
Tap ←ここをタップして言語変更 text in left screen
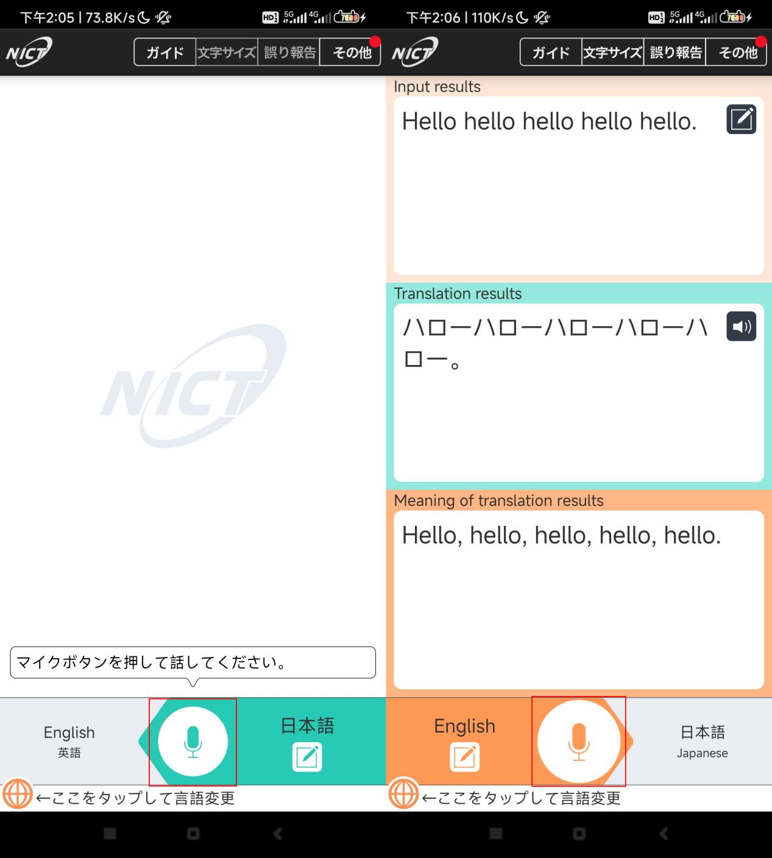(135, 798)
